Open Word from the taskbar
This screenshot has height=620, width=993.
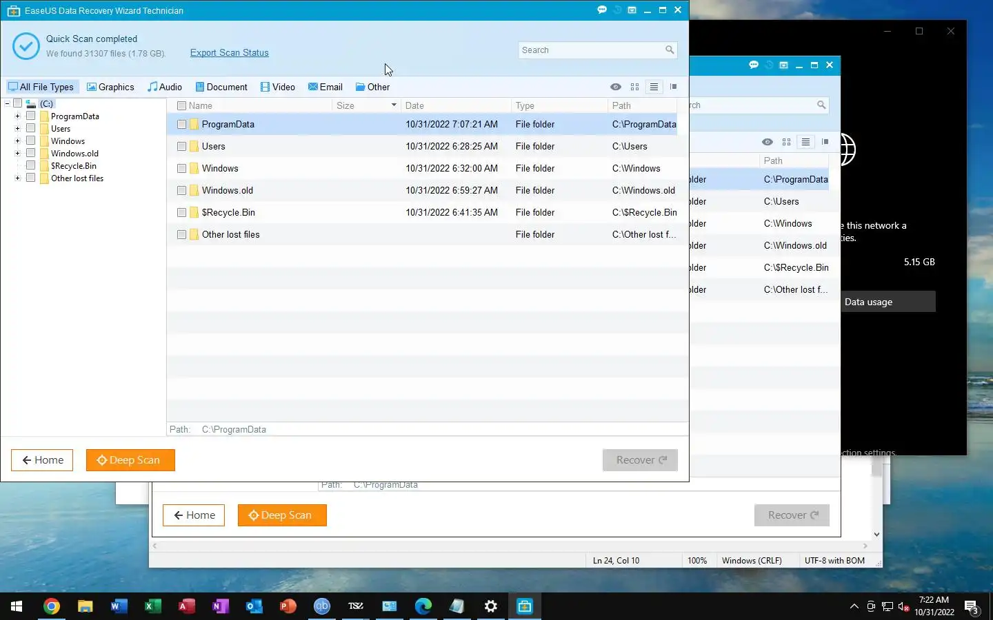(x=119, y=606)
